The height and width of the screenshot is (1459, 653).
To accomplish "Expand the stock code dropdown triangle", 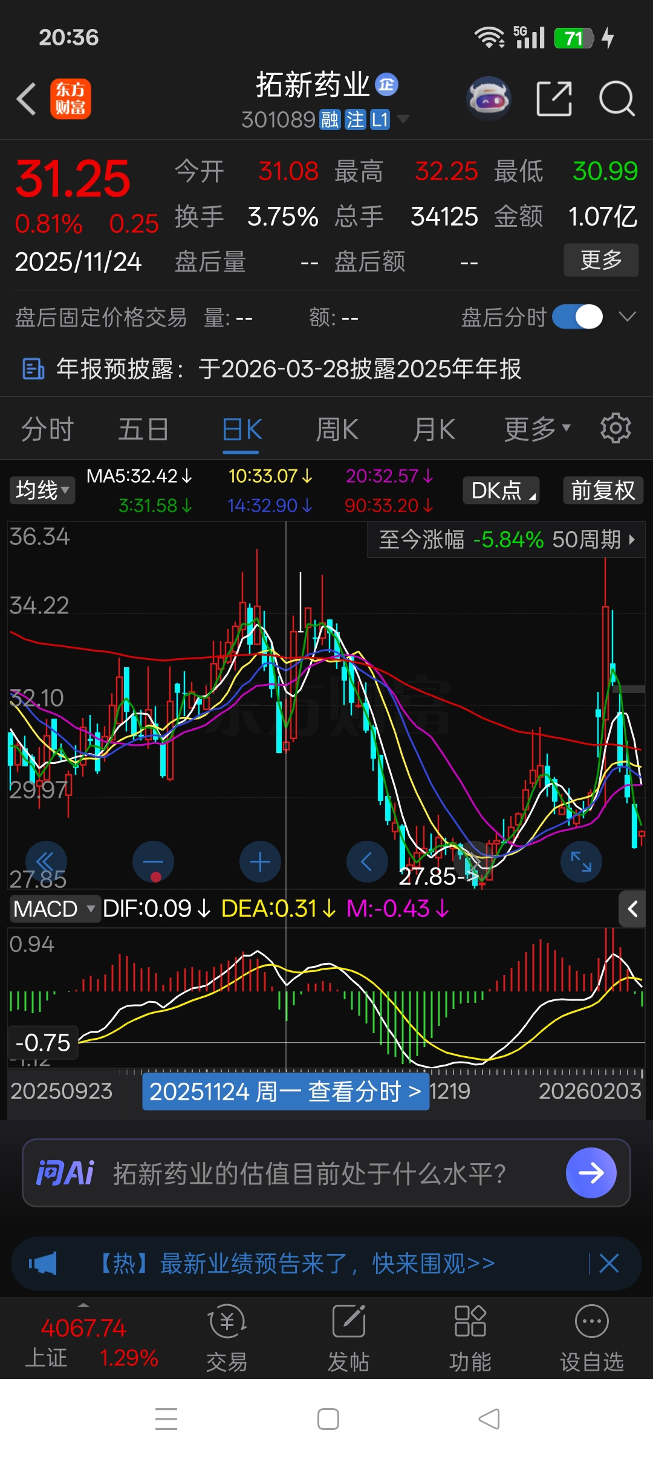I will pyautogui.click(x=402, y=119).
